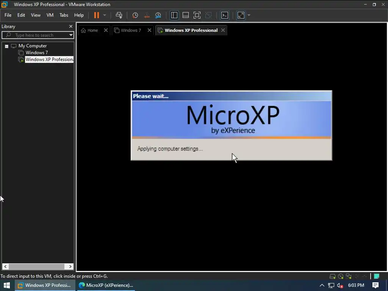Screen dimensions: 388x291
Task: Click the Revert to snapshot icon
Action: 147,15
